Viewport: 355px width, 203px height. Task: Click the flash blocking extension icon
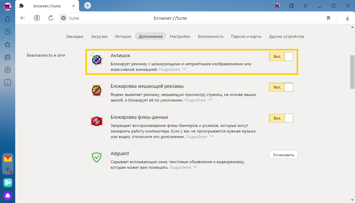97,121
